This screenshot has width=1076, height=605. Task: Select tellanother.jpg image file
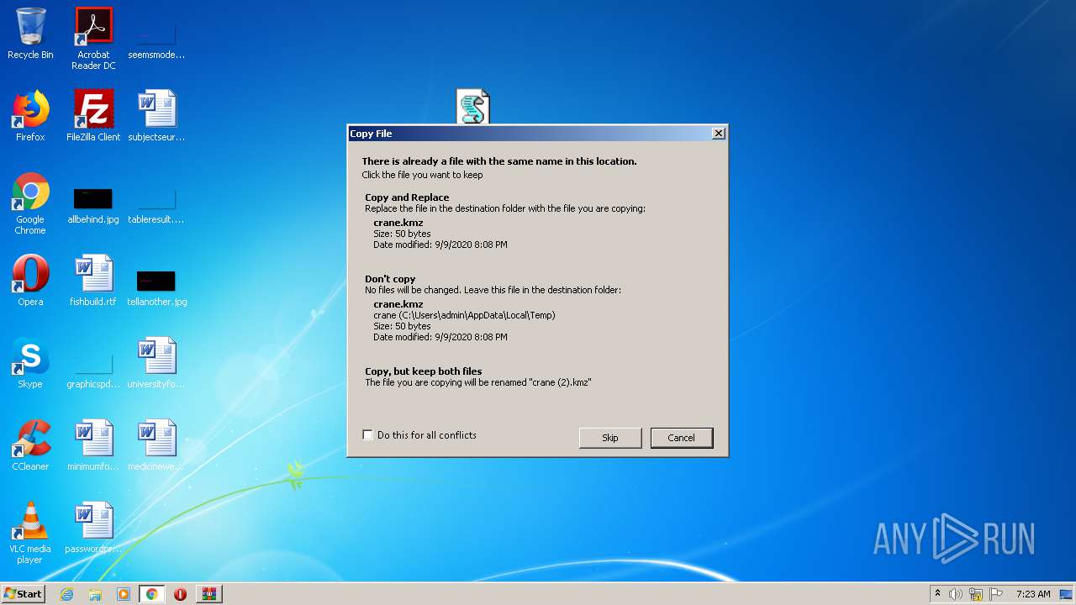click(x=156, y=287)
